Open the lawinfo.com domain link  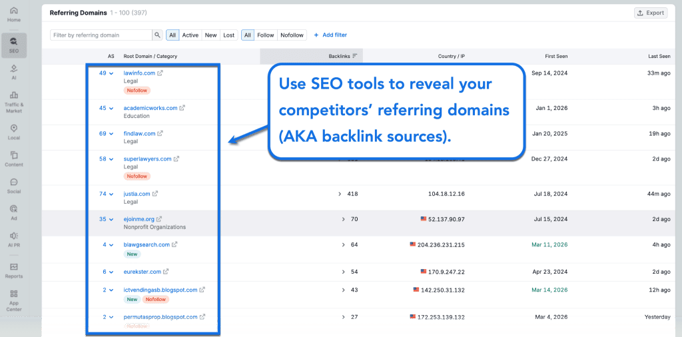tap(139, 73)
